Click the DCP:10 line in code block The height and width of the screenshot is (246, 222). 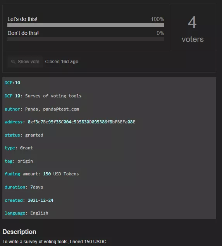(12, 83)
